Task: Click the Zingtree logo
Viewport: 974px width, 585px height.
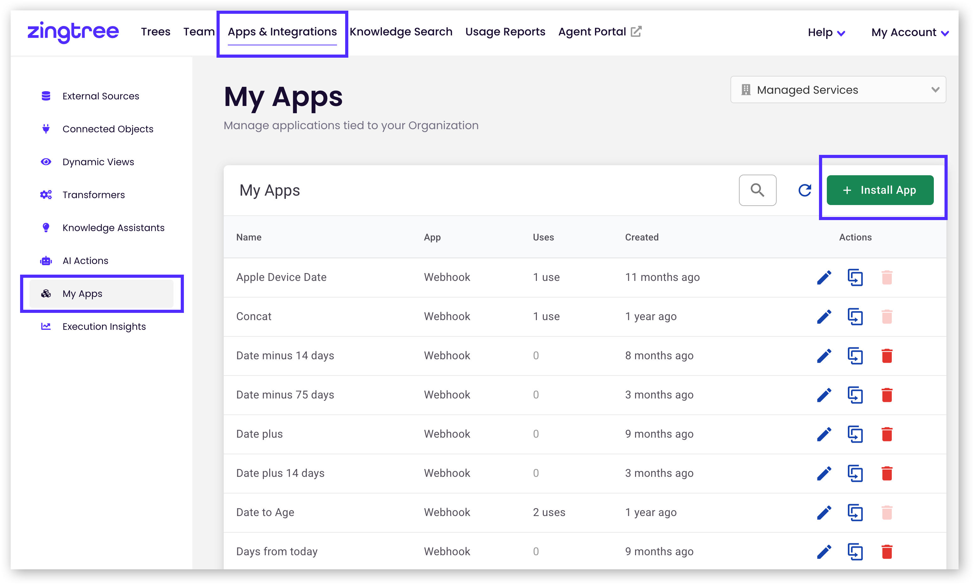Action: (x=73, y=32)
